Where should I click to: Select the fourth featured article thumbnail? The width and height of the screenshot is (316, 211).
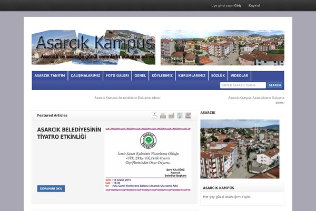point(180,116)
